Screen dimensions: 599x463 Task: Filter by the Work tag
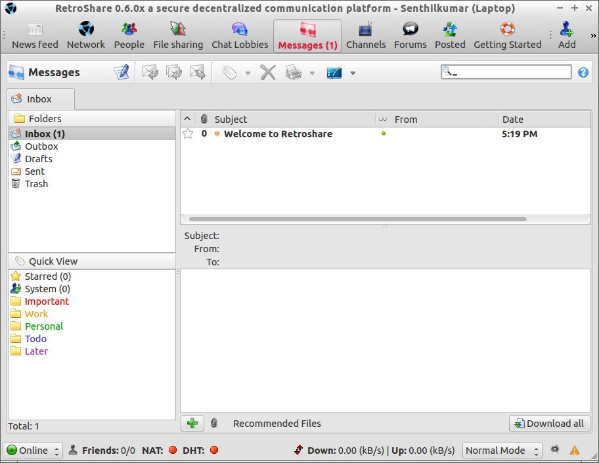pos(92,314)
